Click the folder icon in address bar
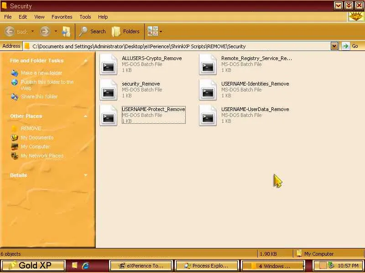 pos(27,46)
